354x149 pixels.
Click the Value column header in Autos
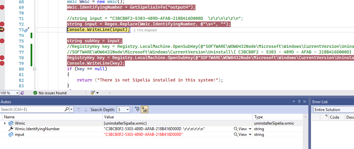[178, 117]
